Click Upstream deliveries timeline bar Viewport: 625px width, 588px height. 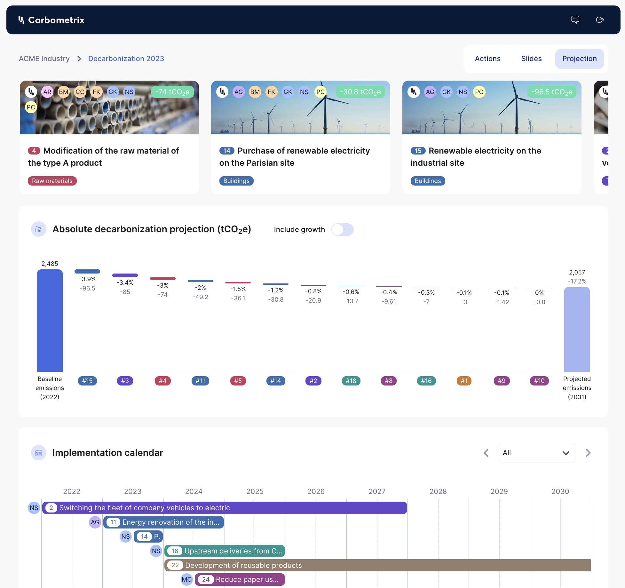[x=225, y=551]
